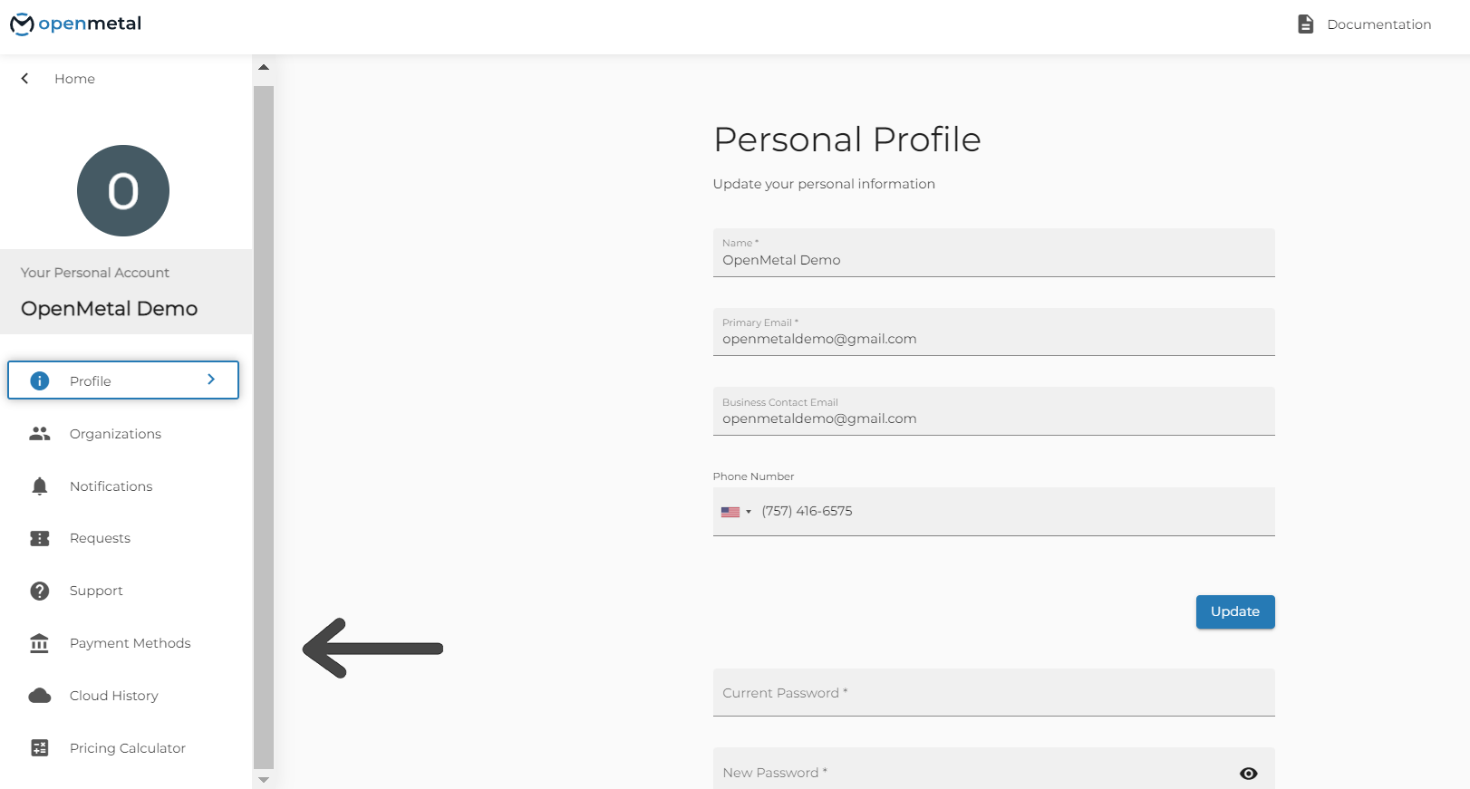Image resolution: width=1470 pixels, height=789 pixels.
Task: Select the Home menu item
Action: point(74,79)
